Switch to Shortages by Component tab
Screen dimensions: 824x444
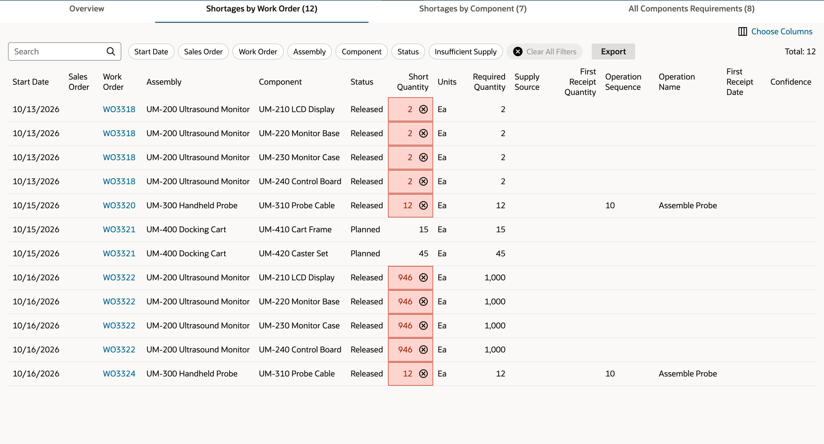click(x=473, y=9)
